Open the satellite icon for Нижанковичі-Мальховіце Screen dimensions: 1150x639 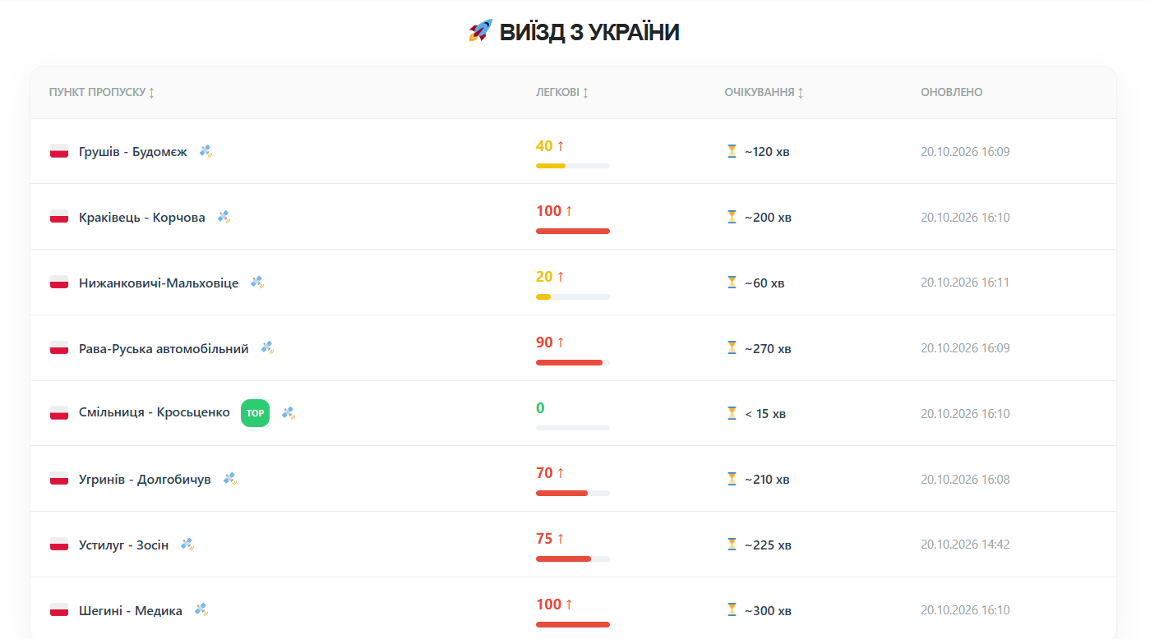[x=257, y=283]
